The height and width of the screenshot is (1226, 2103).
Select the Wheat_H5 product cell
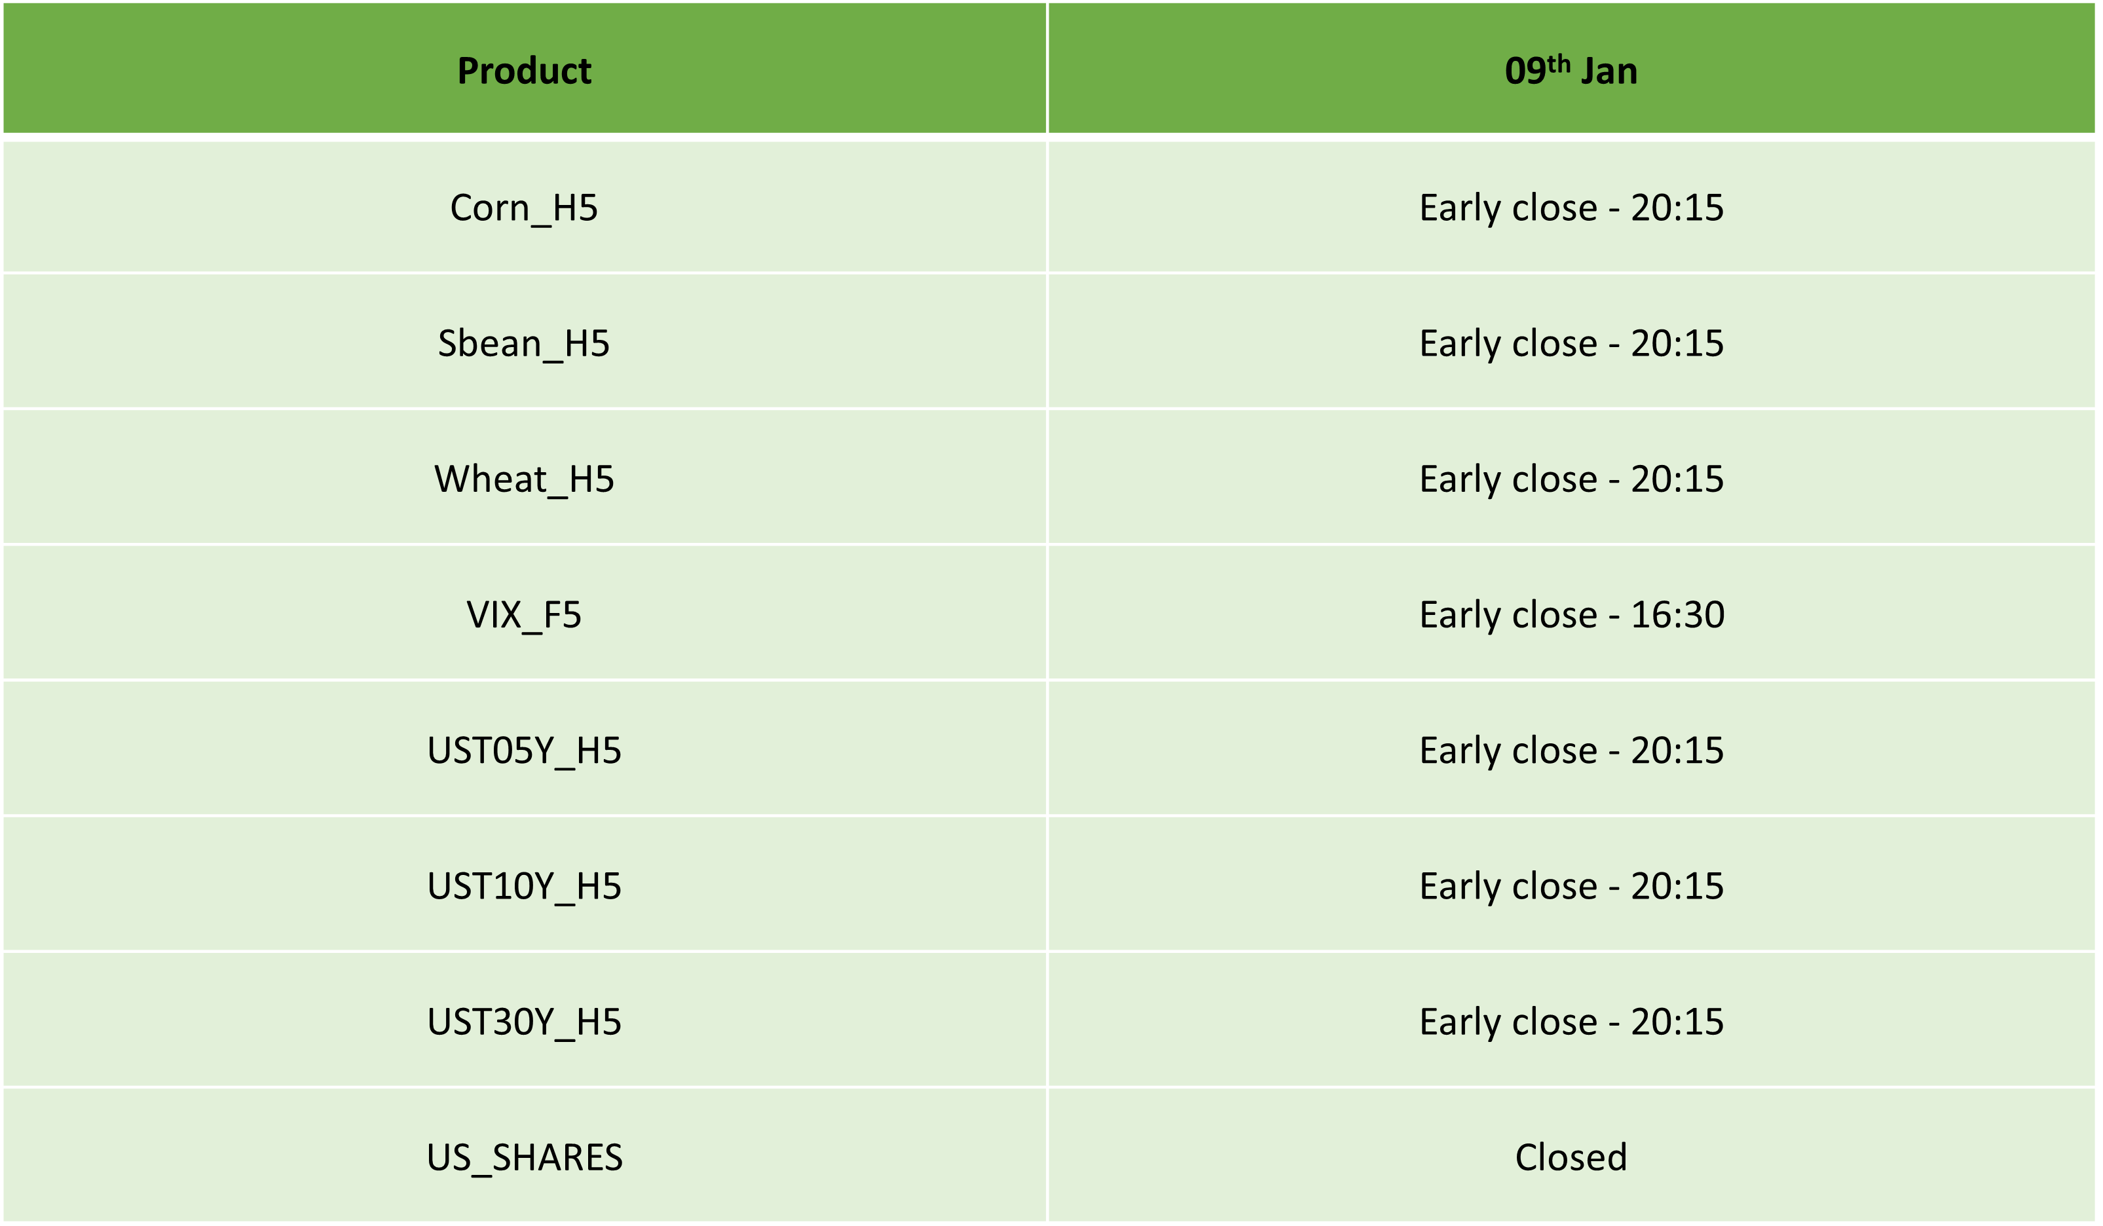524,477
